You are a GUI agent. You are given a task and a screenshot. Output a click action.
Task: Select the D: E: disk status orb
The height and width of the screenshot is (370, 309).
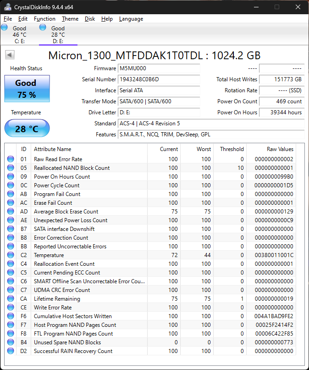point(43,28)
